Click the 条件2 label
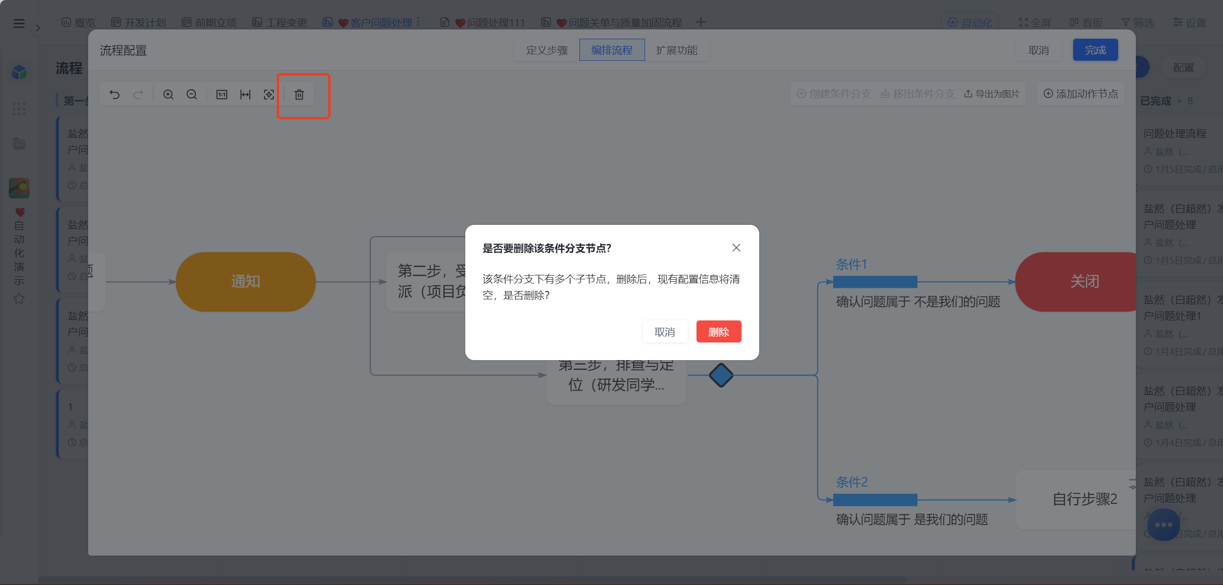1223x585 pixels. pyautogui.click(x=852, y=482)
